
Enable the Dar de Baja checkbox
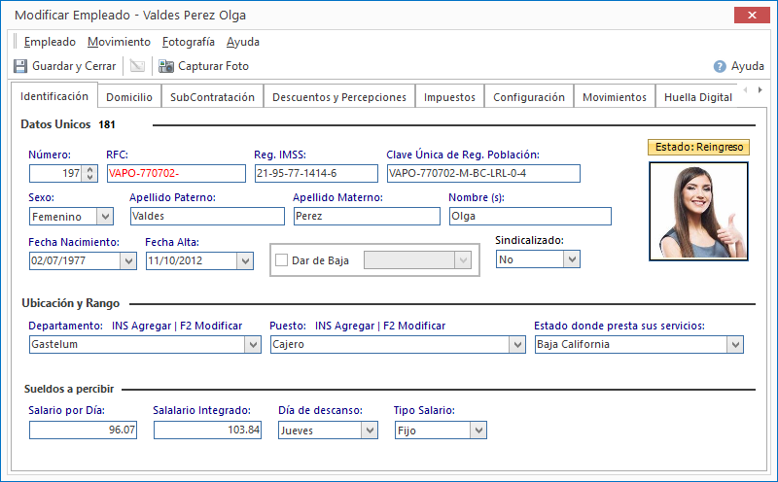(x=282, y=260)
